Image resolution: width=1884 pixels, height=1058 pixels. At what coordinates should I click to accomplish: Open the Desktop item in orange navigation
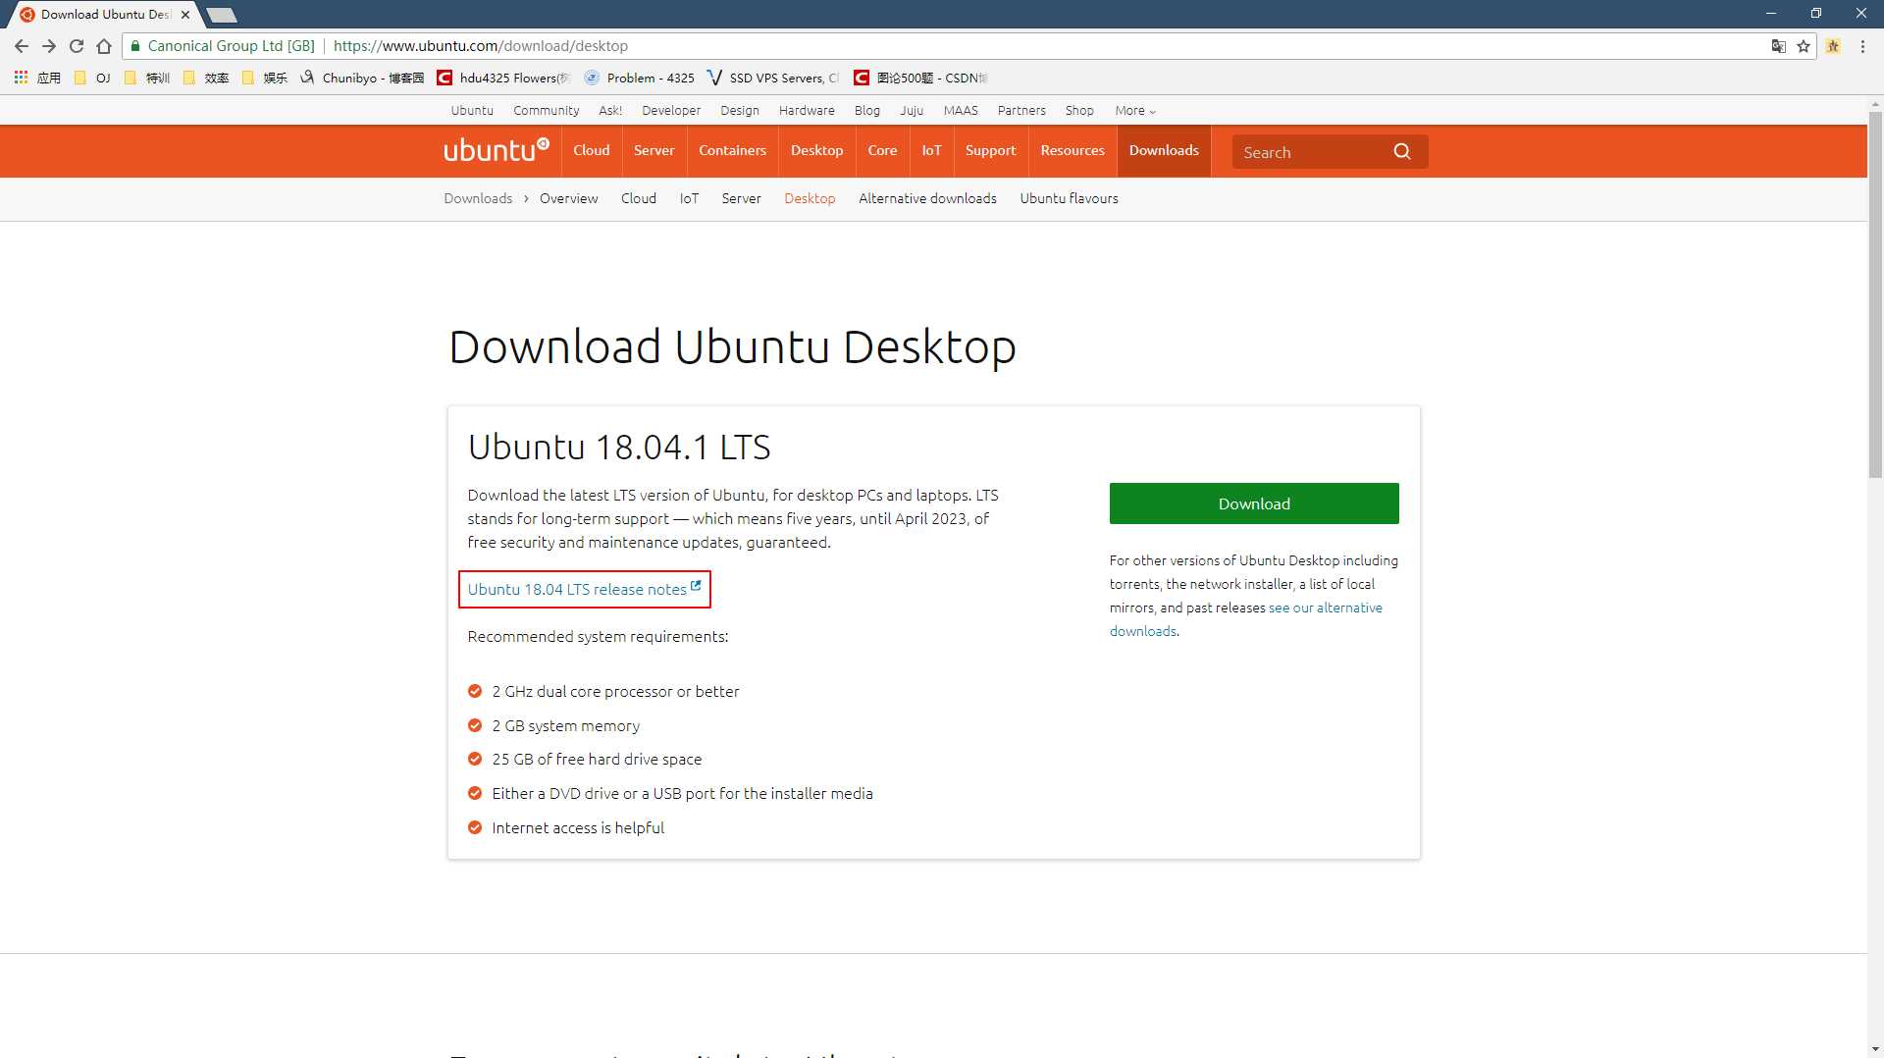coord(816,150)
